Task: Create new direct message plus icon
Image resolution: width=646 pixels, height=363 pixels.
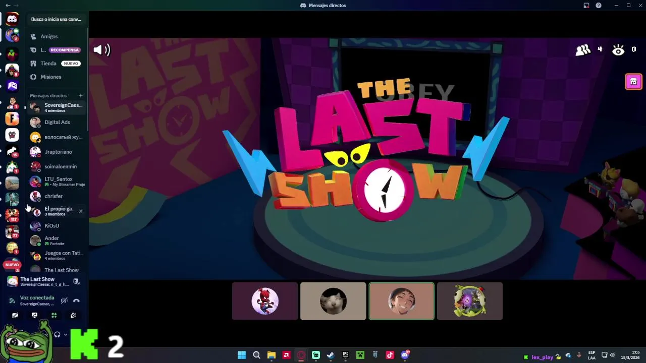Action: [x=80, y=95]
